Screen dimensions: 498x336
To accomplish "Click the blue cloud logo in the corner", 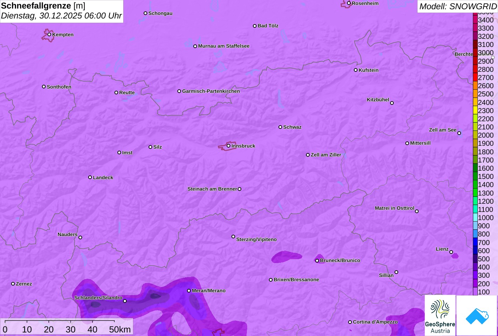I will click(x=477, y=315).
